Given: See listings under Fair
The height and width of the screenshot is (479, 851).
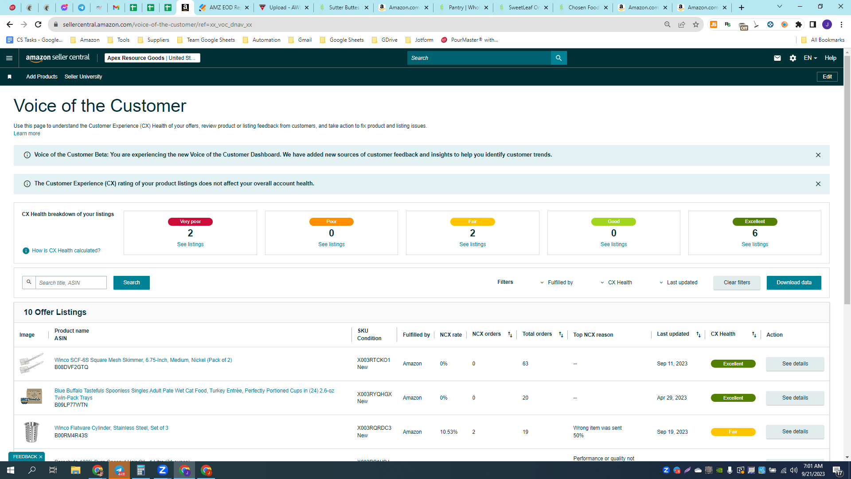Looking at the screenshot, I should [472, 244].
